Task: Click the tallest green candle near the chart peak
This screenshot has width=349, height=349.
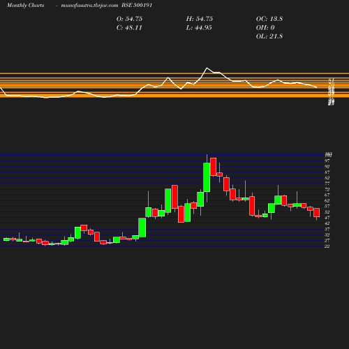Action: point(207,177)
